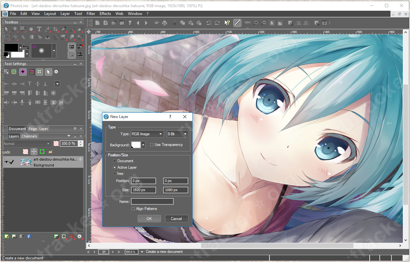
Task: Click next page arrow in status bar
Action: pos(113,252)
